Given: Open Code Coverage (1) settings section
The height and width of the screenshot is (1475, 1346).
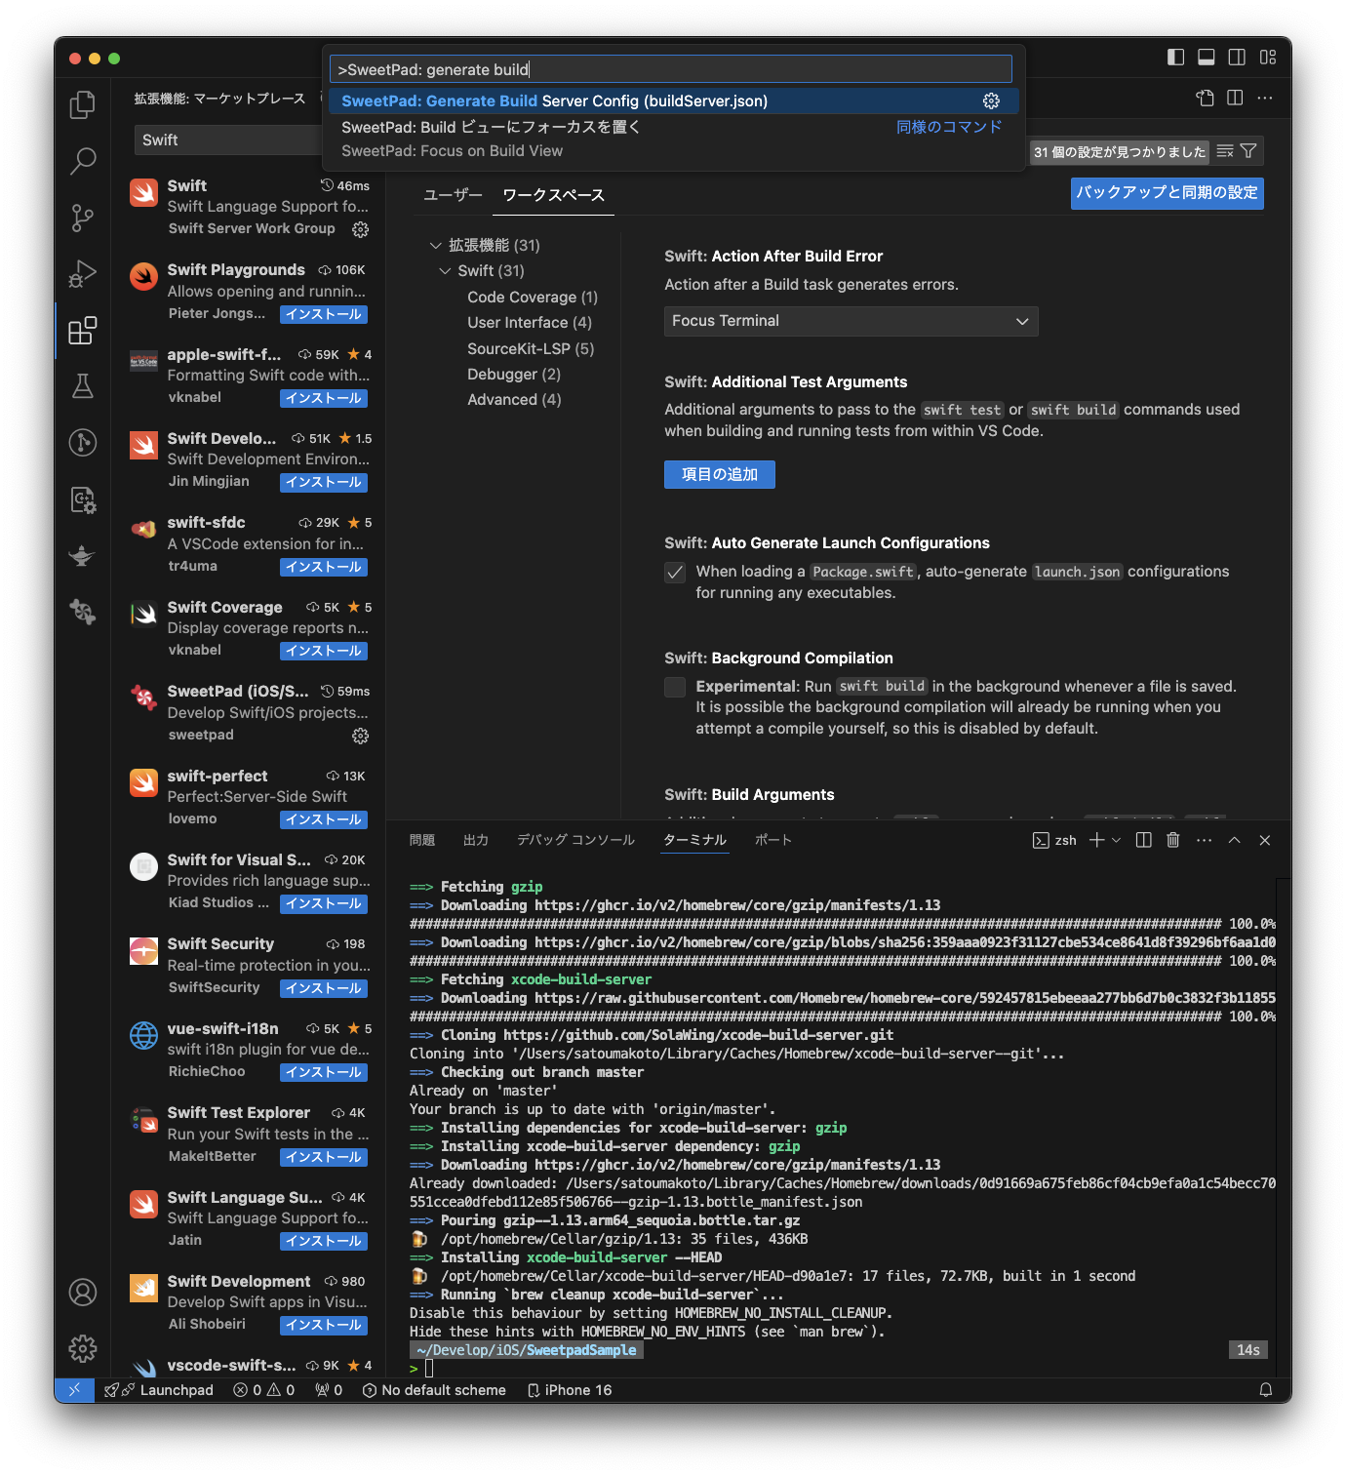Looking at the screenshot, I should pos(533,298).
